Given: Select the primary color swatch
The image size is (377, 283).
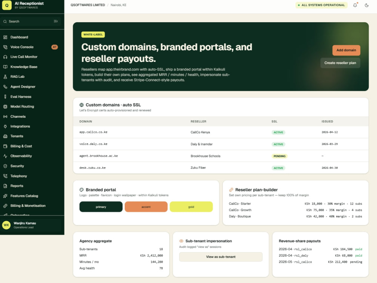Looking at the screenshot, I should (101, 207).
